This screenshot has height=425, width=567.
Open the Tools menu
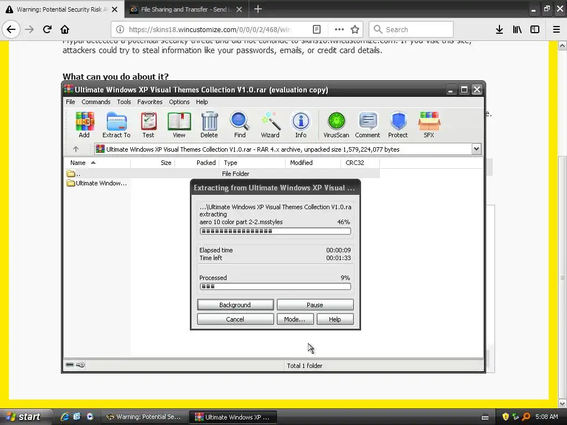pyautogui.click(x=123, y=102)
